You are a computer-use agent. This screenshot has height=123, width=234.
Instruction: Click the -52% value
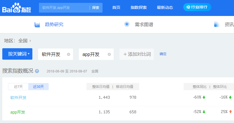pos(197,112)
